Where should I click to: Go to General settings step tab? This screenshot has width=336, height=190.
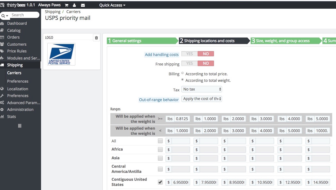[141, 41]
